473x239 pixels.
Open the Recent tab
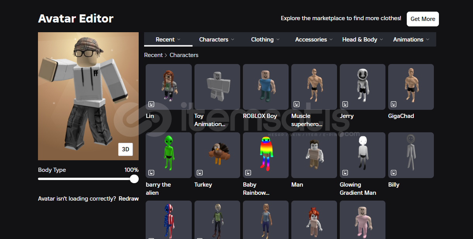pos(168,39)
